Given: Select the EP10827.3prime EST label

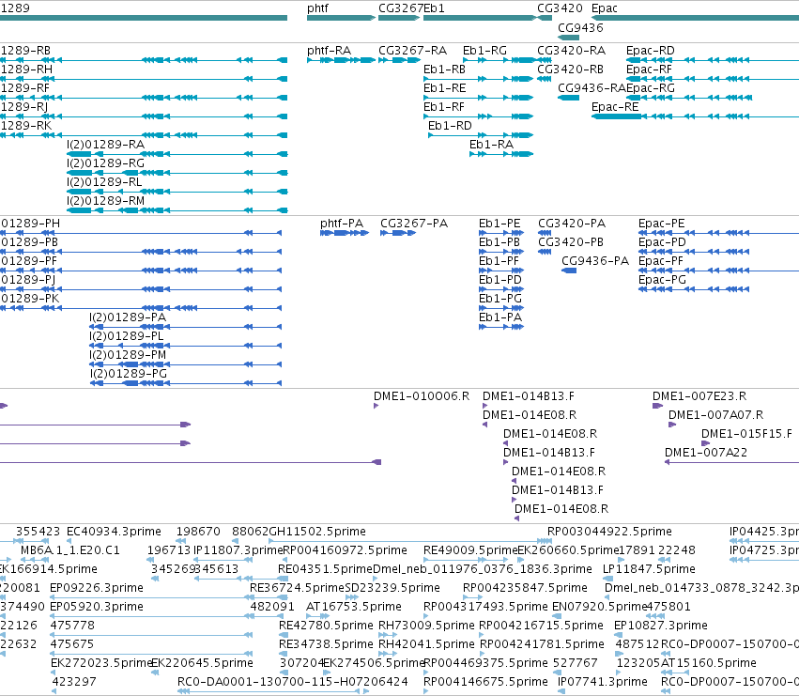Looking at the screenshot, I should click(x=660, y=626).
